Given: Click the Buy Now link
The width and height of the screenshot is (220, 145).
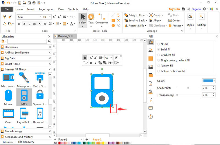Looking at the screenshot, I should 175,9.
